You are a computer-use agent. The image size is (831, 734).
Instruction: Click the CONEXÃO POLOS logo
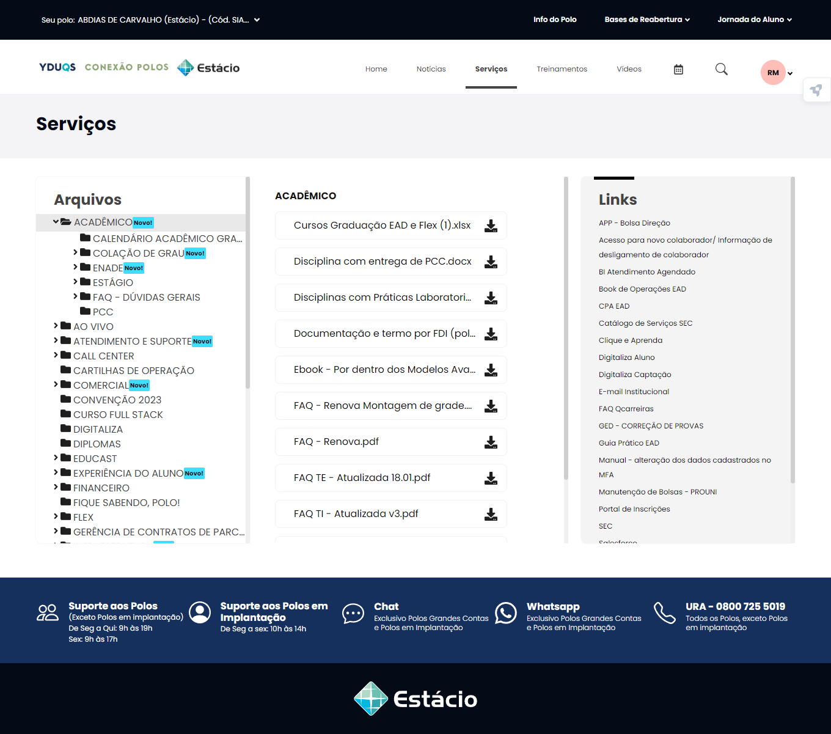pos(126,67)
